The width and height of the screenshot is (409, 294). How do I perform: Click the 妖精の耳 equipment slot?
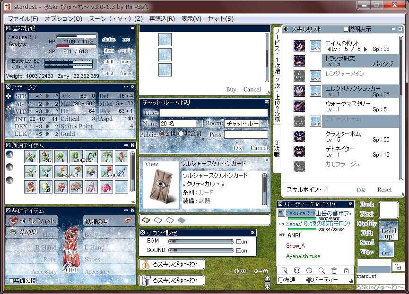coord(109,221)
